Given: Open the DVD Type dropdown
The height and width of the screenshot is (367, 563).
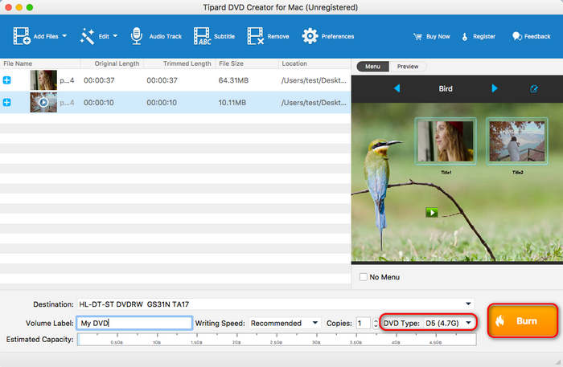Looking at the screenshot, I should coord(449,324).
